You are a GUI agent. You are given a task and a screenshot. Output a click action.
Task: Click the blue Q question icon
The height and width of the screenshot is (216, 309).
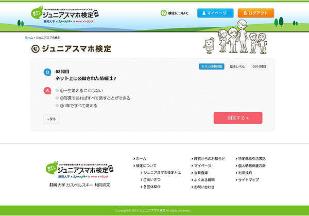pos(48,73)
